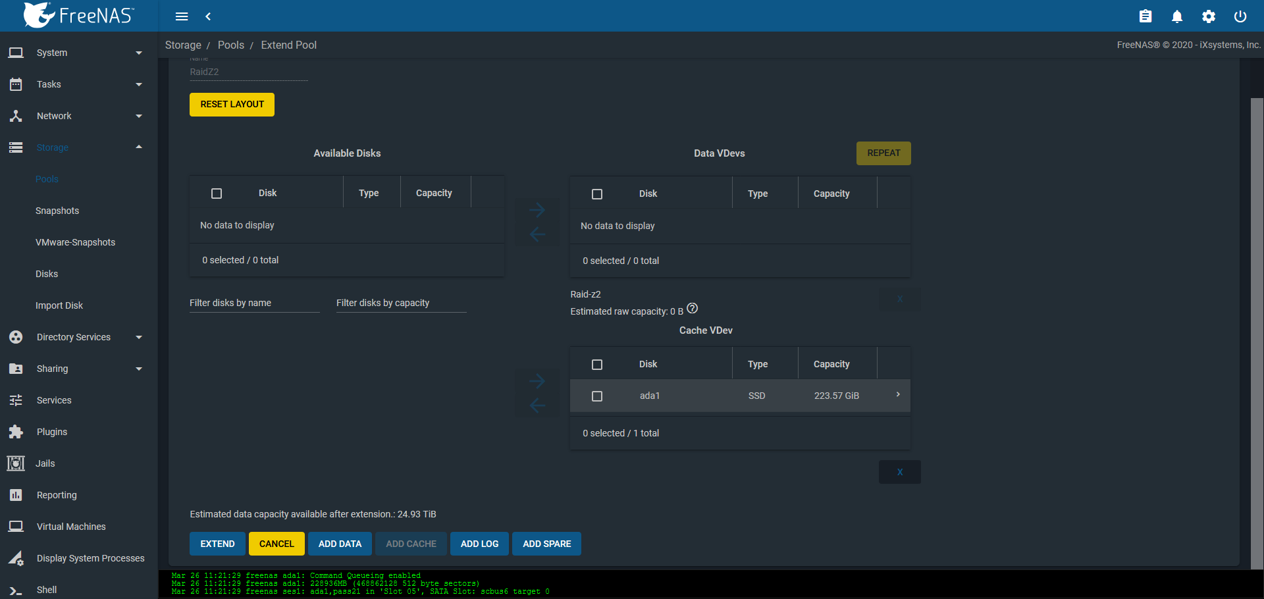The width and height of the screenshot is (1264, 599).
Task: Open Snapshots in Storage submenu
Action: [57, 211]
